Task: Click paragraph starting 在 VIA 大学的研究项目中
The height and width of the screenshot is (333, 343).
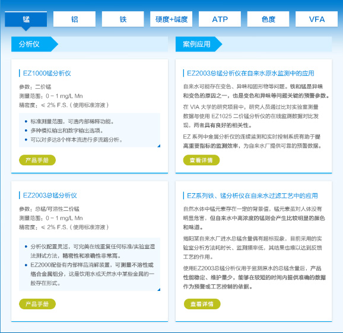Action: (251, 116)
